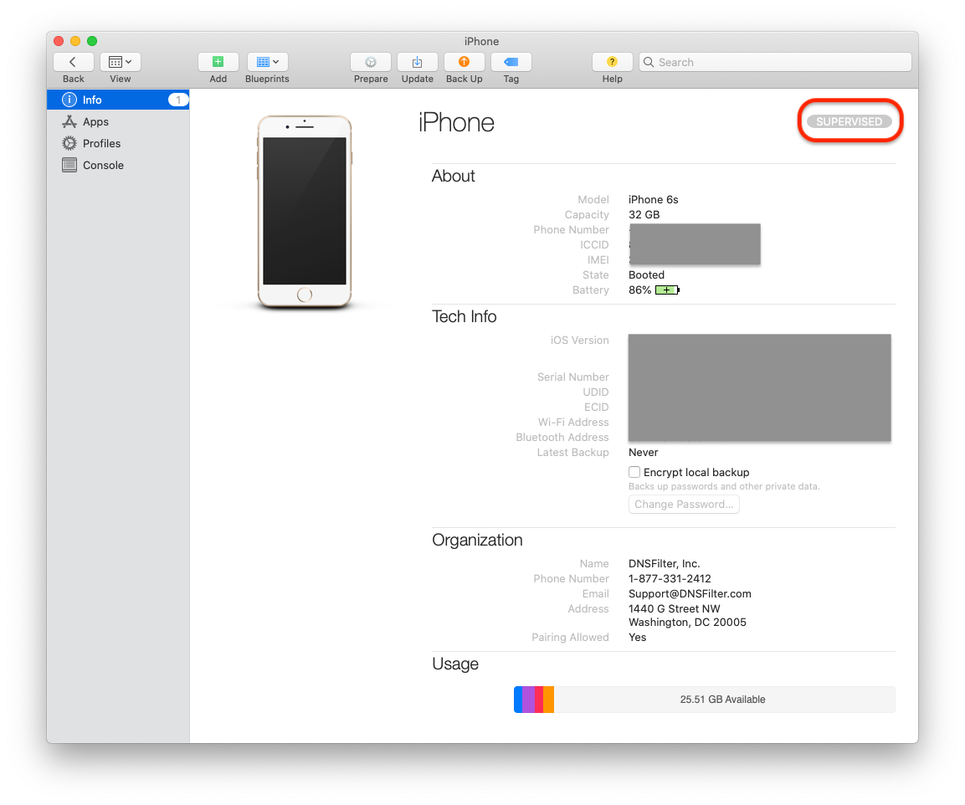The width and height of the screenshot is (965, 805).
Task: Open Profiles in the sidebar
Action: click(x=118, y=143)
